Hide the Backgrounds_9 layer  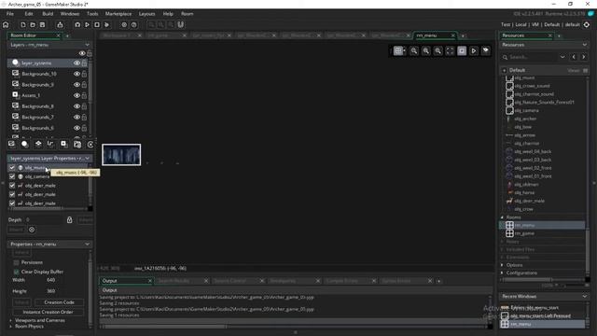point(76,85)
